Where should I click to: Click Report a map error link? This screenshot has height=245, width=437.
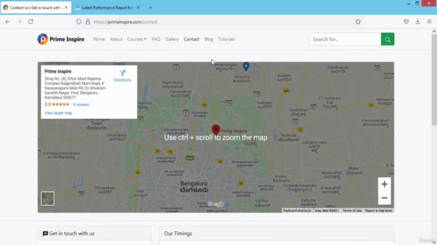tap(378, 210)
